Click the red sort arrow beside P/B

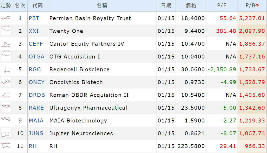[x=257, y=6]
